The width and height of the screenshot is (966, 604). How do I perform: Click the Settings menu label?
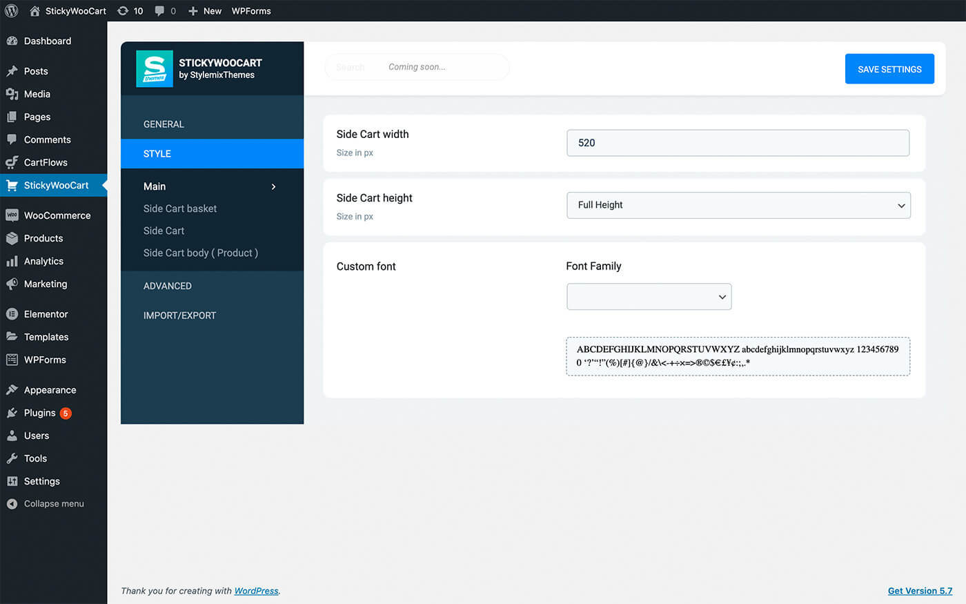[x=42, y=481]
